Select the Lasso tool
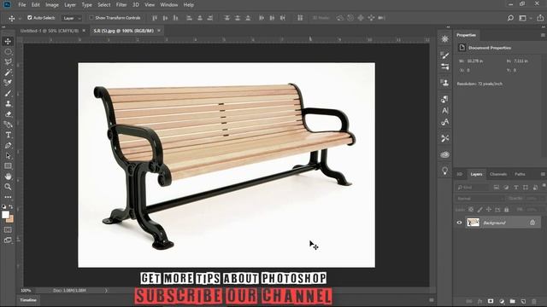 click(x=8, y=62)
